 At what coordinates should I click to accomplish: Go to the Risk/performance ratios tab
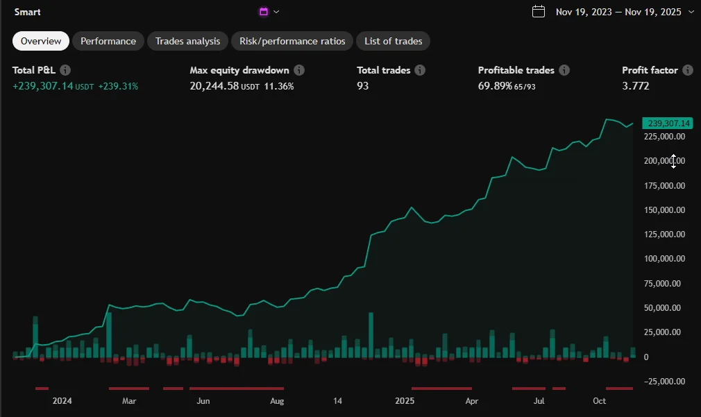[292, 41]
